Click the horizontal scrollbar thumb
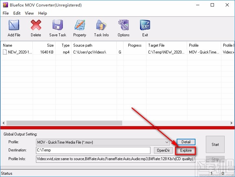 coord(64,123)
